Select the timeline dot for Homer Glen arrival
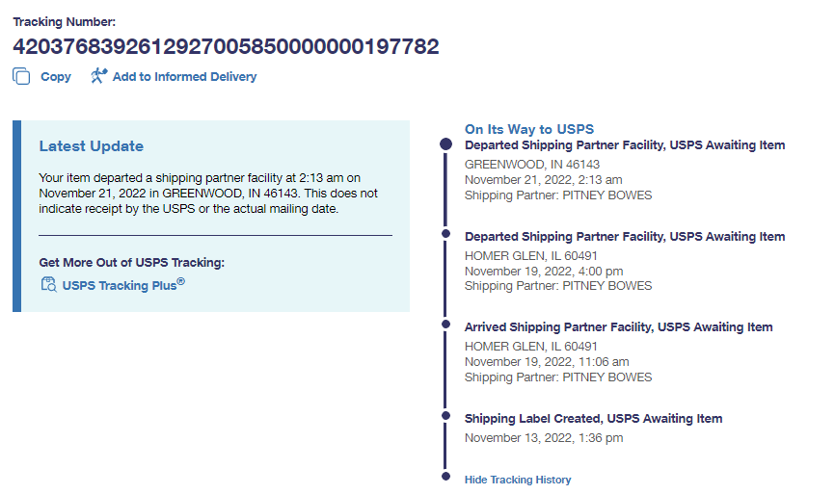Viewport: 835px width, 494px height. point(445,325)
